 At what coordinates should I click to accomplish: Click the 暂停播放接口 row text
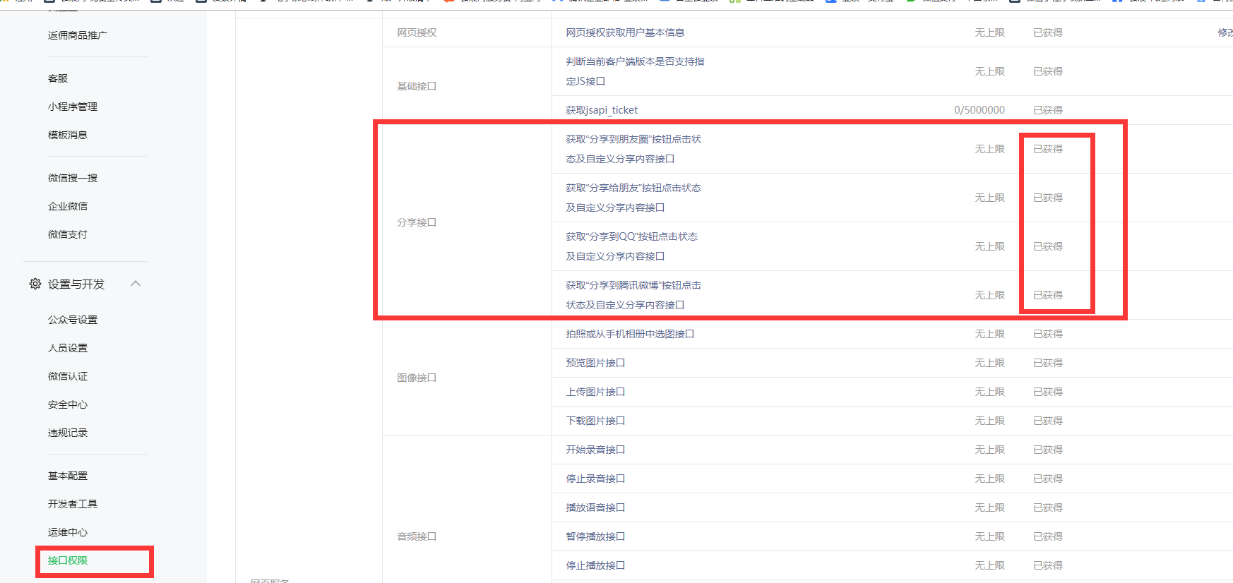(x=595, y=536)
